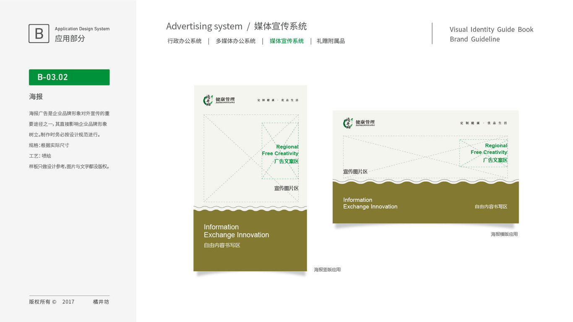Screen dimensions: 573x322
Task: Click the olive color block on horizontal poster
Action: [x=426, y=203]
